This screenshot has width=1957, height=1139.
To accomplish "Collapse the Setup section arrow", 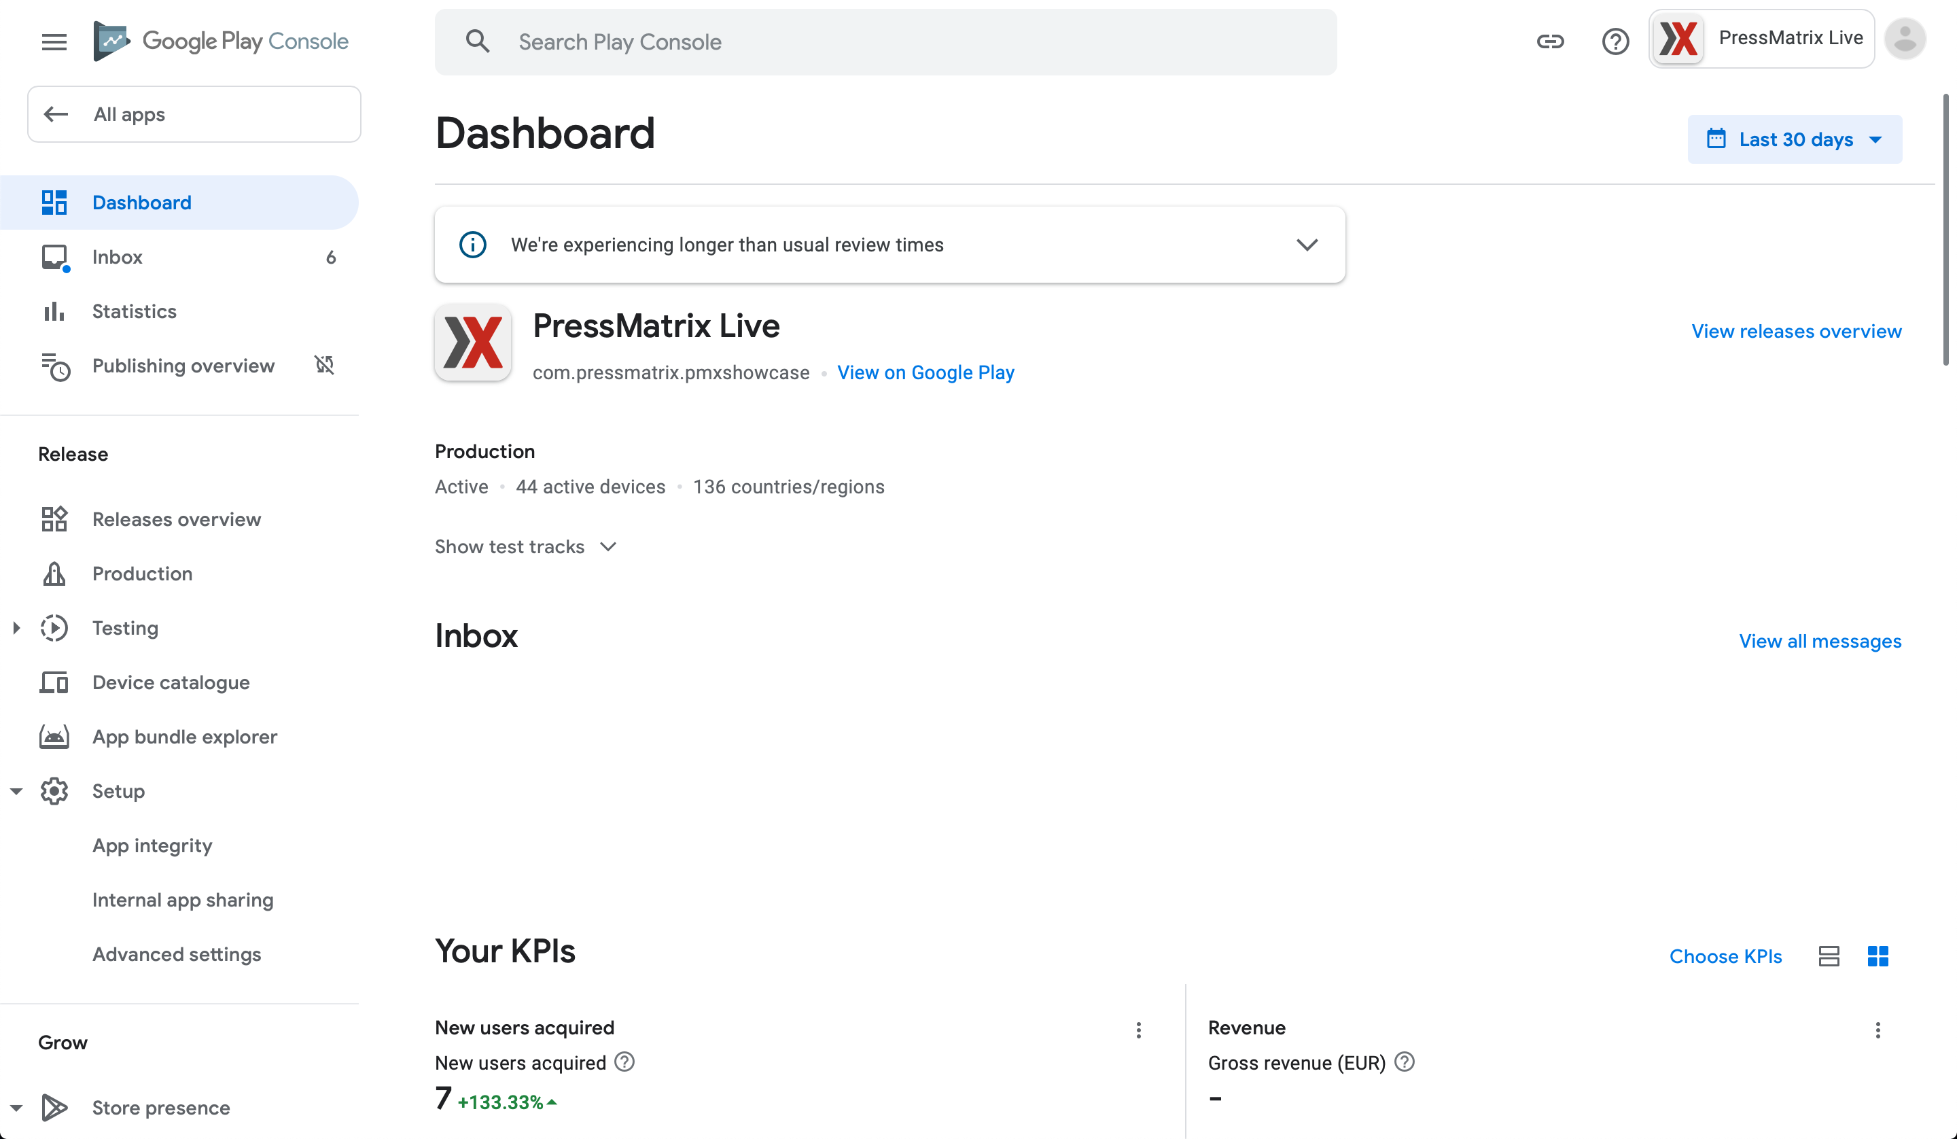I will 16,791.
